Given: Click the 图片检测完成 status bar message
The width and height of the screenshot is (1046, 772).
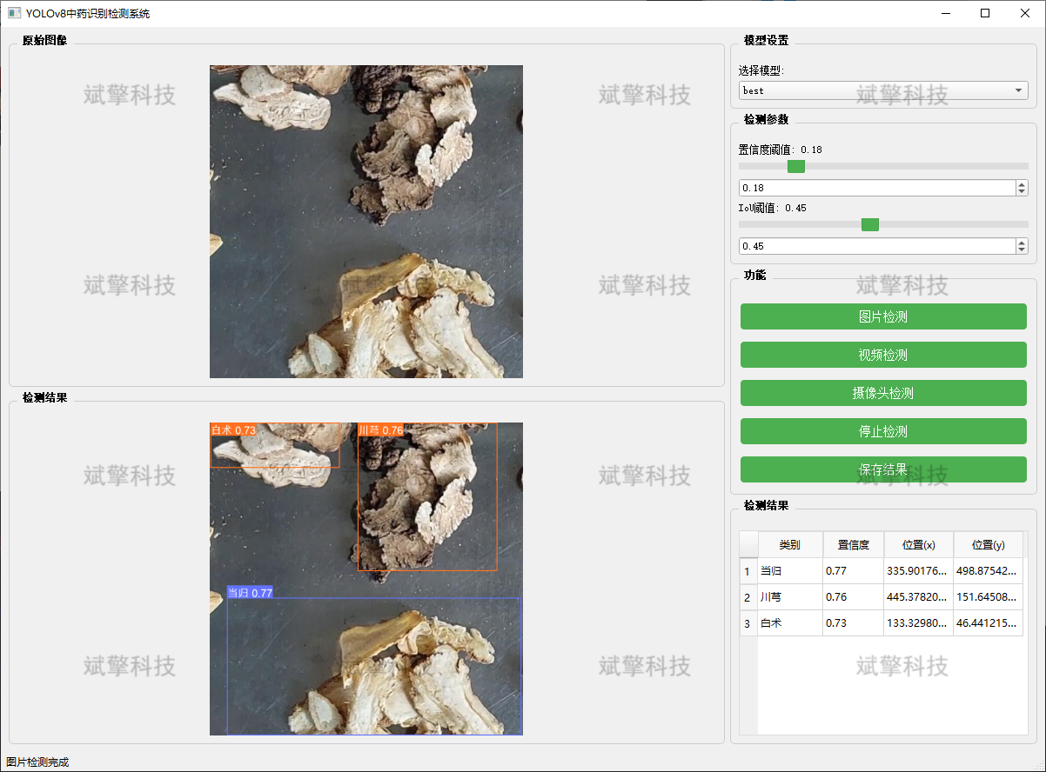Looking at the screenshot, I should (37, 762).
